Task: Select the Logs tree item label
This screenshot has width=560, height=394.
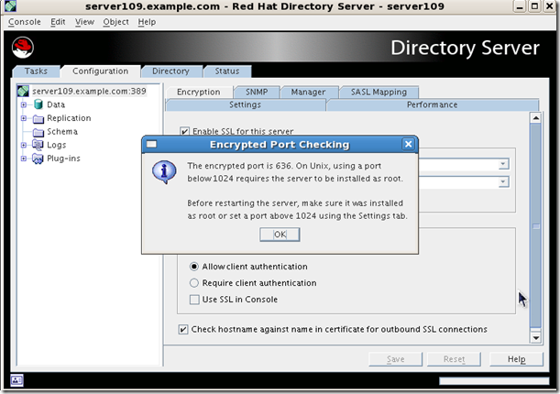Action: [x=57, y=145]
